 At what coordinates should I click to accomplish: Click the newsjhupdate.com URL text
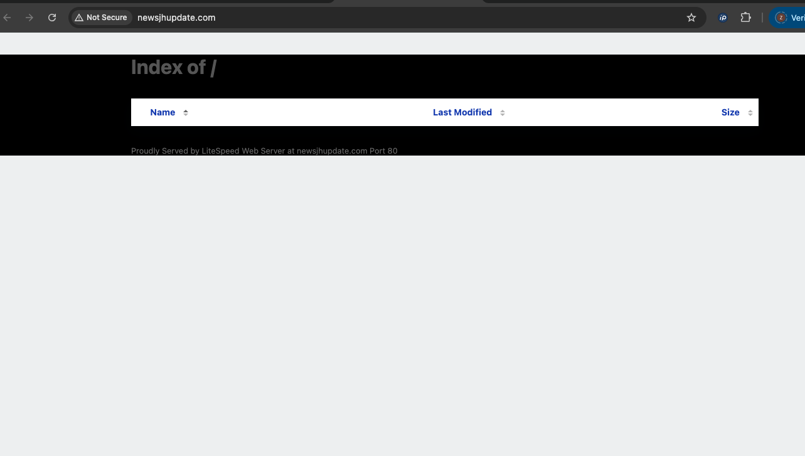(x=176, y=18)
